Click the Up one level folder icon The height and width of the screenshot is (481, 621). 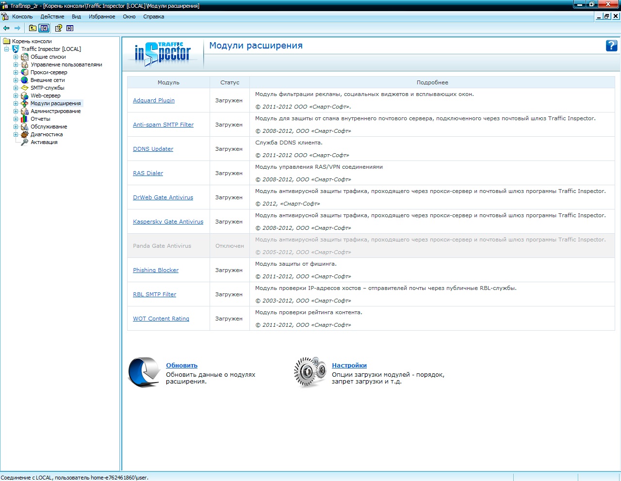tap(33, 28)
